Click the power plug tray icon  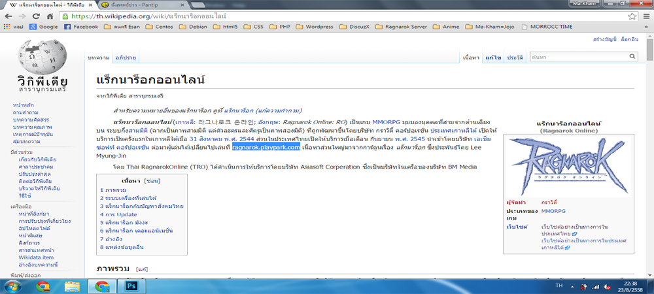coord(584,287)
